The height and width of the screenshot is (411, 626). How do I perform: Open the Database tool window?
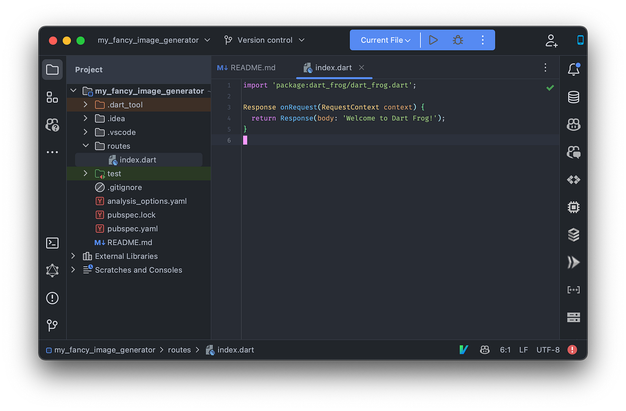pos(573,97)
